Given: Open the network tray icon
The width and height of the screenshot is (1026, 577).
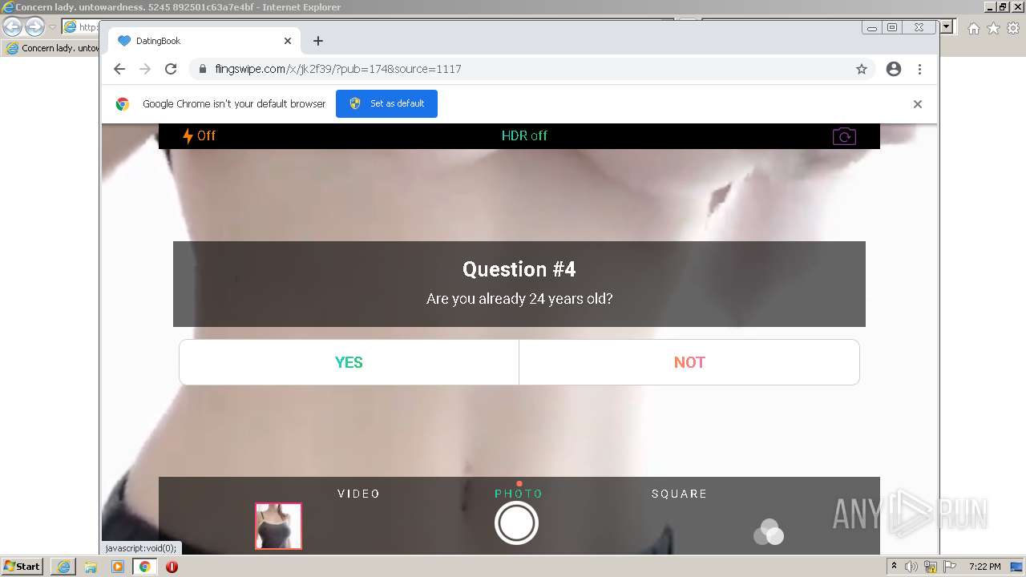Looking at the screenshot, I should point(931,567).
